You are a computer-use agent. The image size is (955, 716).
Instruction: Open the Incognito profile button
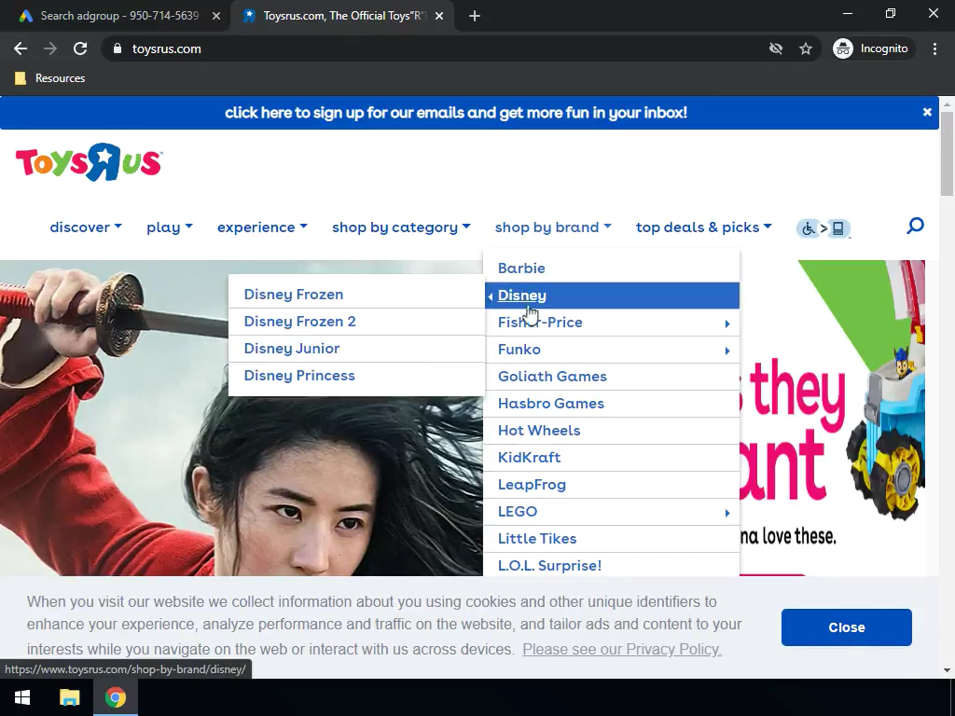(x=872, y=48)
